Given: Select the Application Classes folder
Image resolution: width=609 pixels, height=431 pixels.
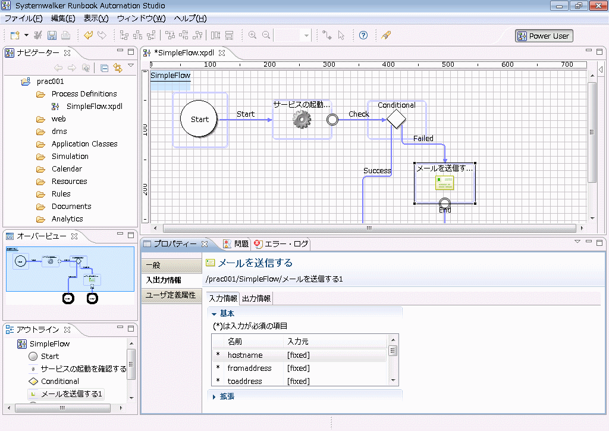Looking at the screenshot, I should (x=84, y=144).
